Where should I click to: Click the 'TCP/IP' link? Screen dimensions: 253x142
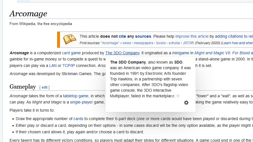69,66
